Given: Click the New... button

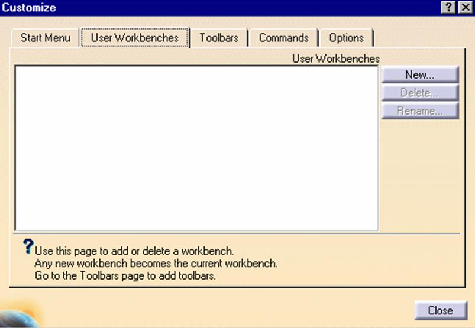Looking at the screenshot, I should click(x=420, y=74).
